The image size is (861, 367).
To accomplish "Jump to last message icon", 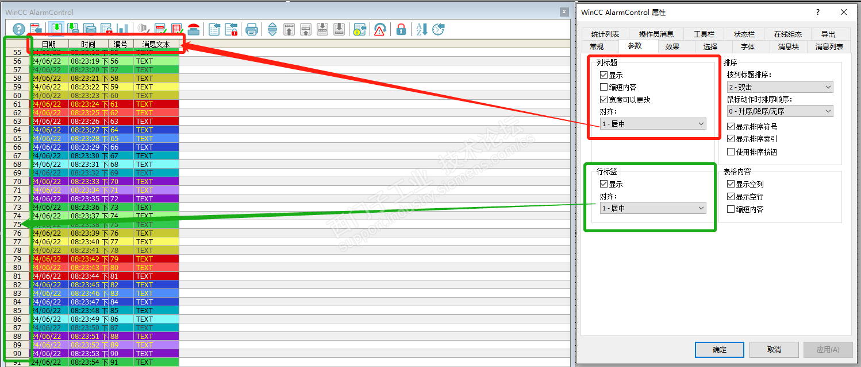I will (x=339, y=29).
